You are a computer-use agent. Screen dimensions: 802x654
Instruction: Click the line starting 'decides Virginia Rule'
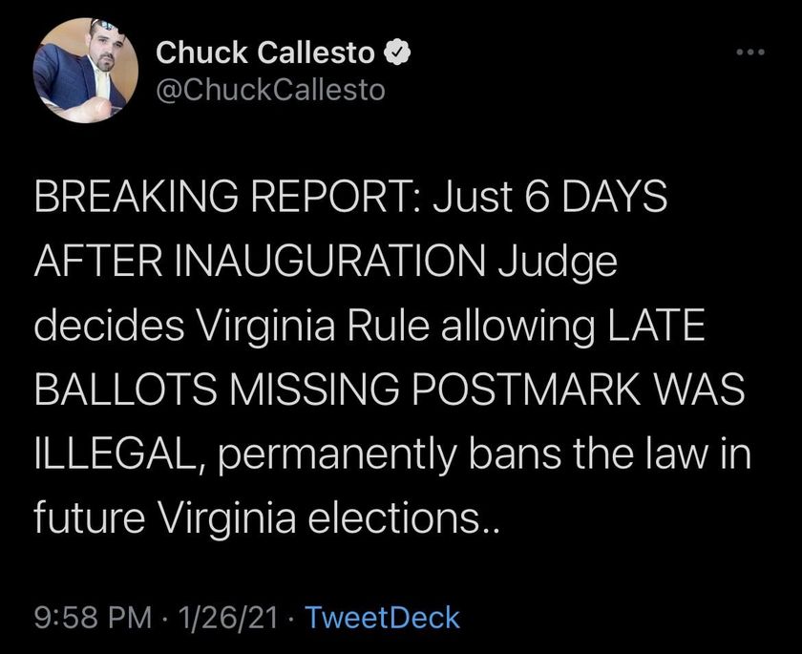(x=369, y=327)
